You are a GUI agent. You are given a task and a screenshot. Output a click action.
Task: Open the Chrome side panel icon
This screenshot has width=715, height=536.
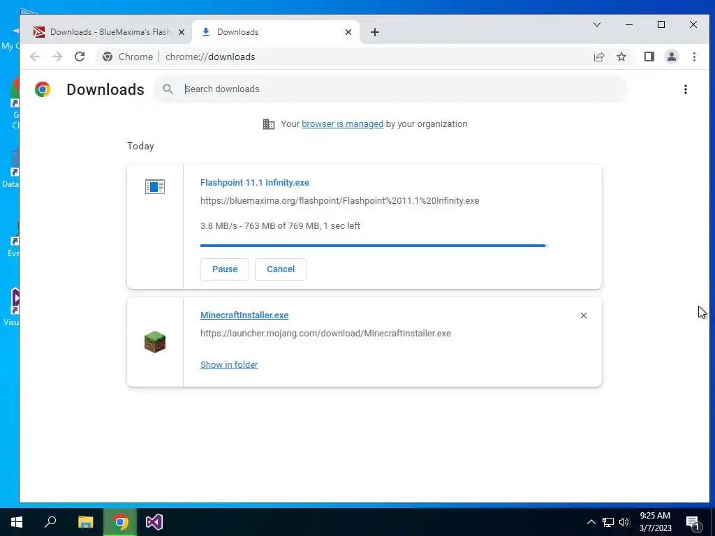coord(649,57)
